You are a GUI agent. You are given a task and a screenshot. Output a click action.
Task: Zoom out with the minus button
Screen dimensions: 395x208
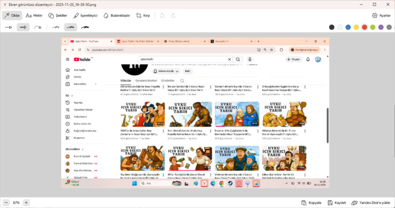pyautogui.click(x=6, y=202)
